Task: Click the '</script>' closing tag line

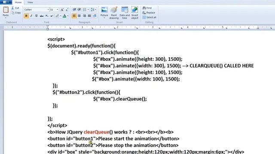Action: [57, 125]
